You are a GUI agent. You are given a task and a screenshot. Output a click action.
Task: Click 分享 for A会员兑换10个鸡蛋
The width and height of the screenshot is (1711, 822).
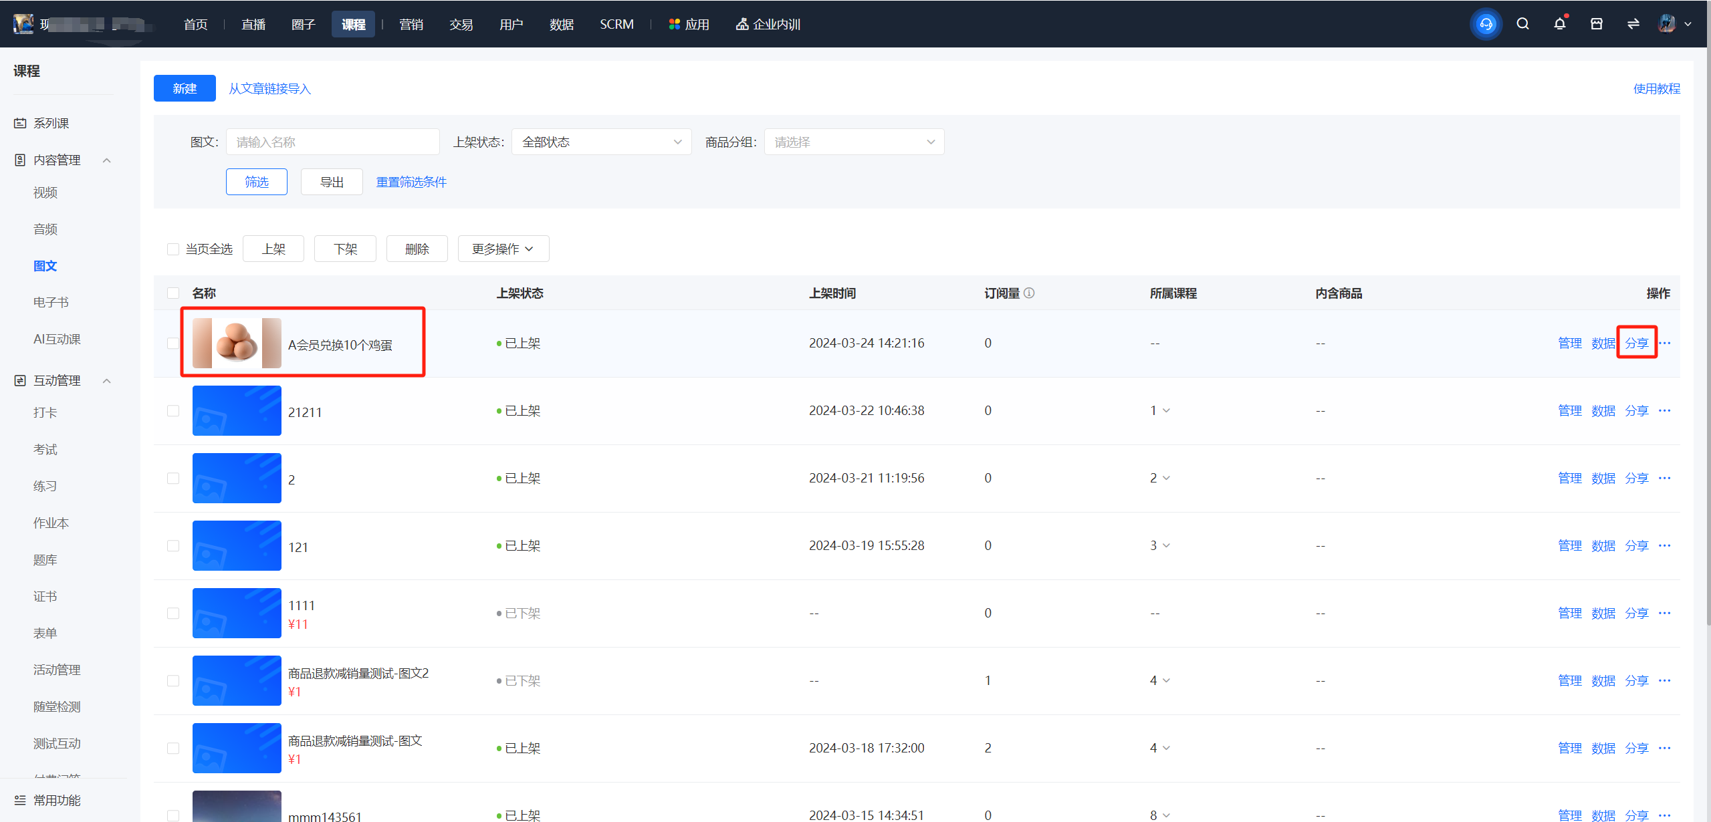[1637, 343]
